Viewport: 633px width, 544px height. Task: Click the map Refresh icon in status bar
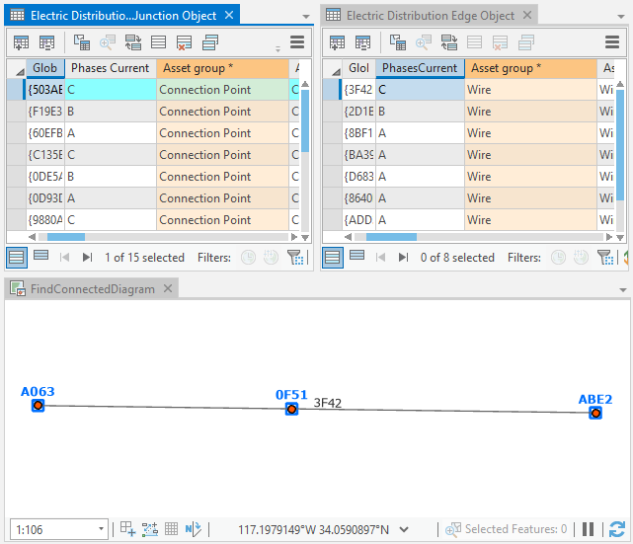(x=617, y=529)
